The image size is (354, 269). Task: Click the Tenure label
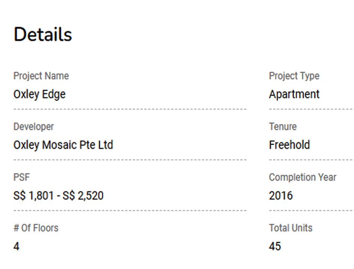[283, 126]
